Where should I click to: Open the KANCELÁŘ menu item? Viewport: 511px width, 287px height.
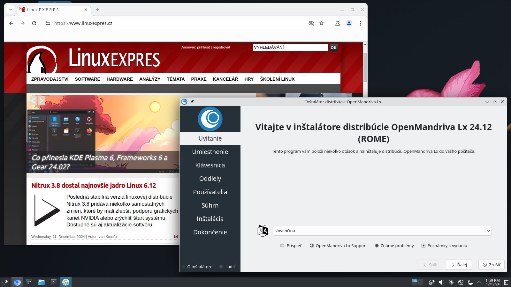(225, 79)
